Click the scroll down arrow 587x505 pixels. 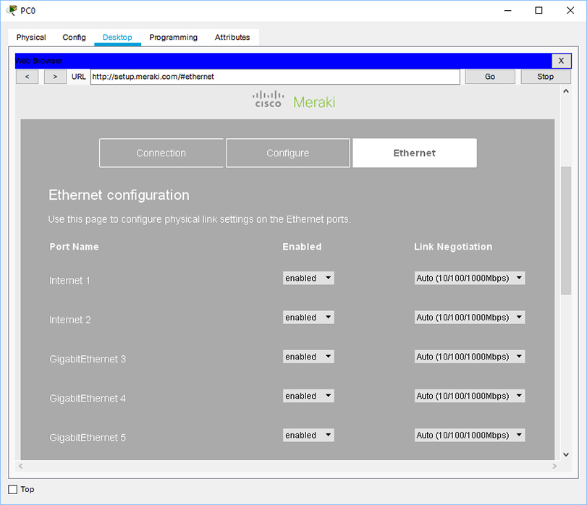point(566,454)
